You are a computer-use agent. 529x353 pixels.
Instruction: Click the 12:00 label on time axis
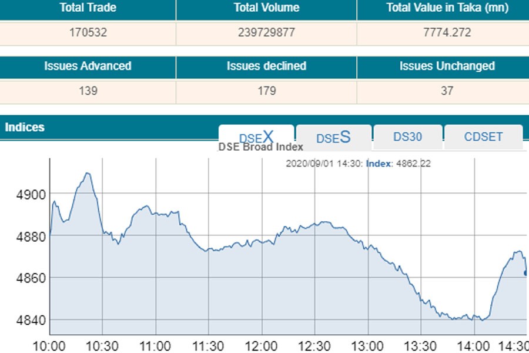tap(261, 345)
